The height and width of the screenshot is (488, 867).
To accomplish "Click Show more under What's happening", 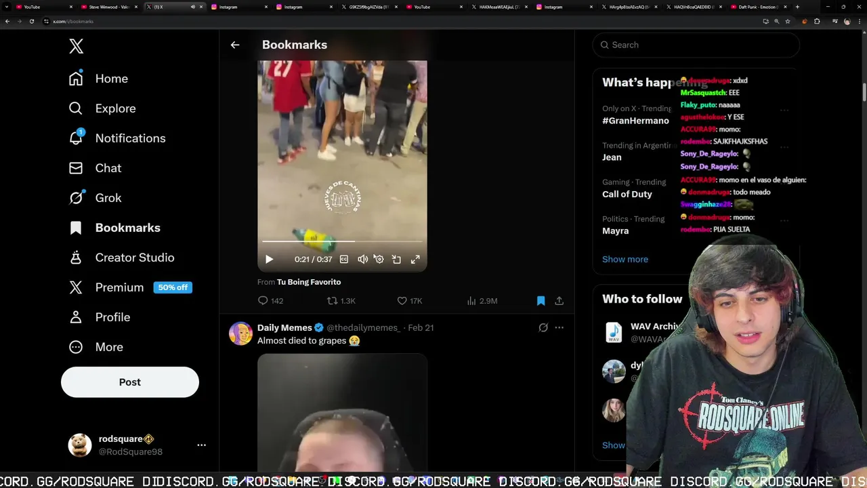I will (625, 259).
